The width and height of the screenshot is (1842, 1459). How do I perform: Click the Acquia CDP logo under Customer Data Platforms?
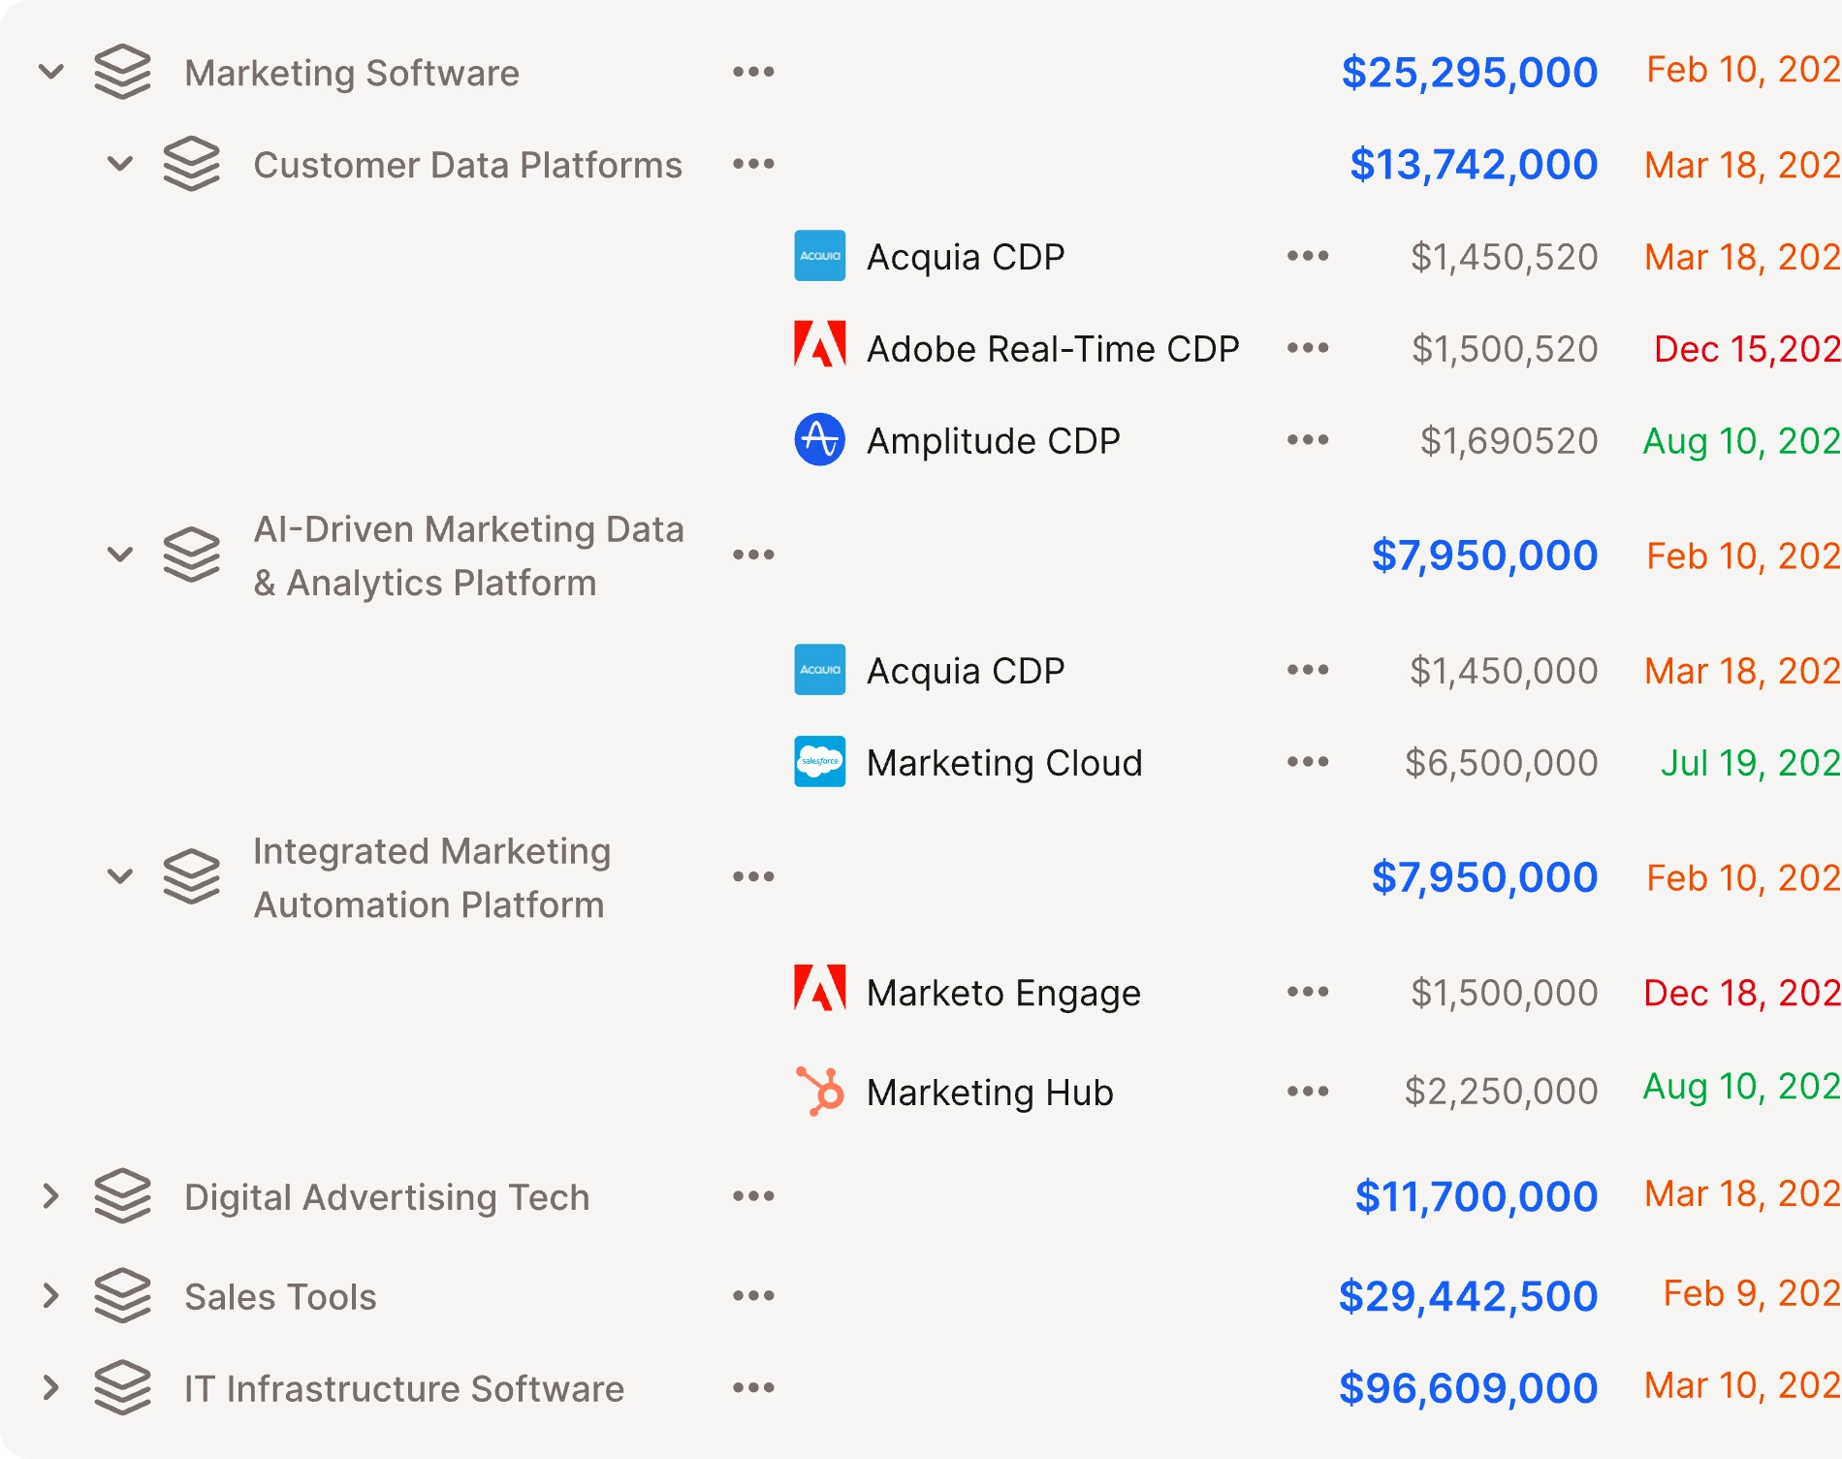[819, 257]
